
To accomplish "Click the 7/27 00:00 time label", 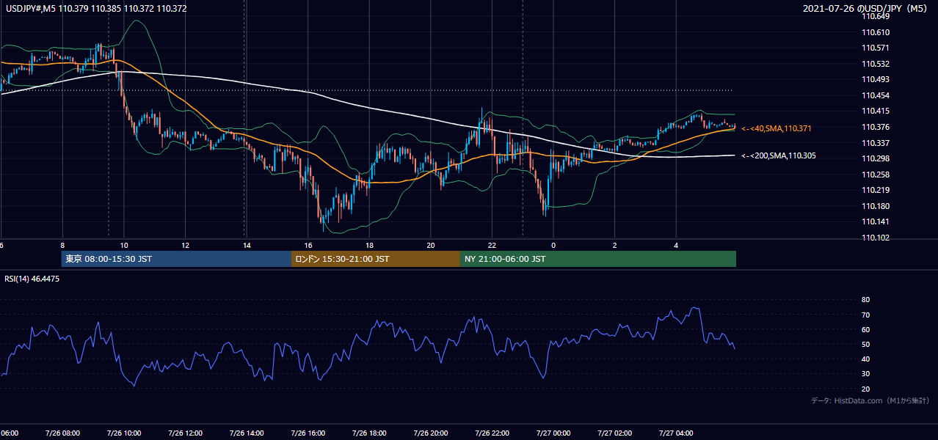I will 553,433.
